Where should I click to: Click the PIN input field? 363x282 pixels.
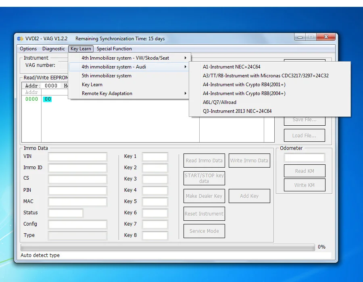[x=77, y=191]
